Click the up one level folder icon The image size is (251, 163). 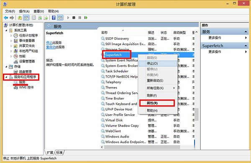pos(20,18)
